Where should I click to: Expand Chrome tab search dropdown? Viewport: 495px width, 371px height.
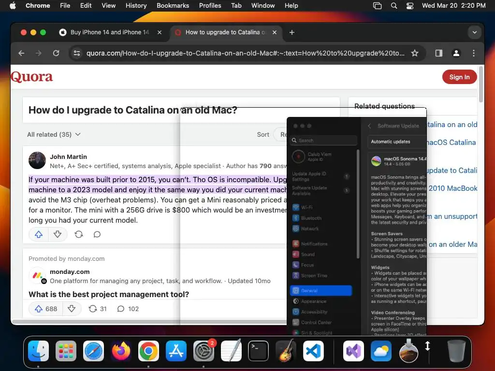[x=474, y=32]
